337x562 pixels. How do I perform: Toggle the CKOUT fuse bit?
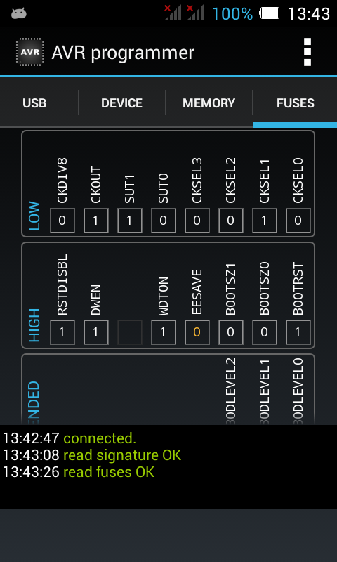click(96, 221)
